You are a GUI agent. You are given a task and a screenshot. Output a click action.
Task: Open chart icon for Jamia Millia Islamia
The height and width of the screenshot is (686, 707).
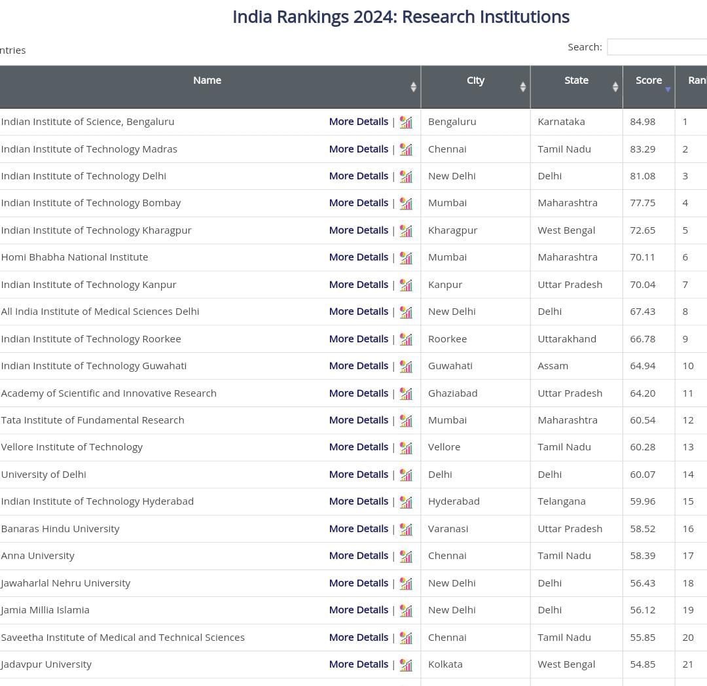tap(406, 610)
